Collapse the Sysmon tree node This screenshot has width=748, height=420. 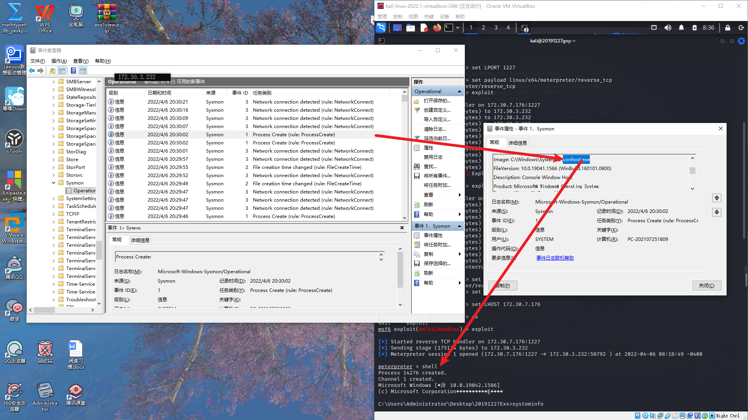click(54, 183)
